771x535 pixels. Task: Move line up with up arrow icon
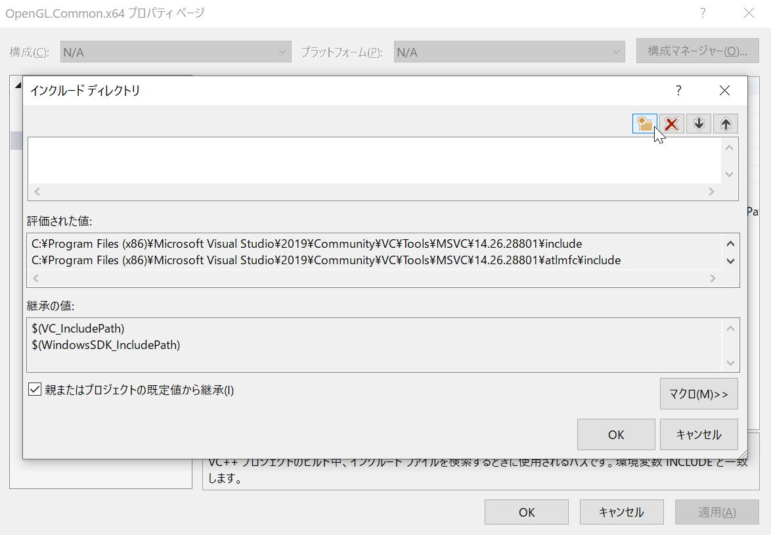point(726,124)
